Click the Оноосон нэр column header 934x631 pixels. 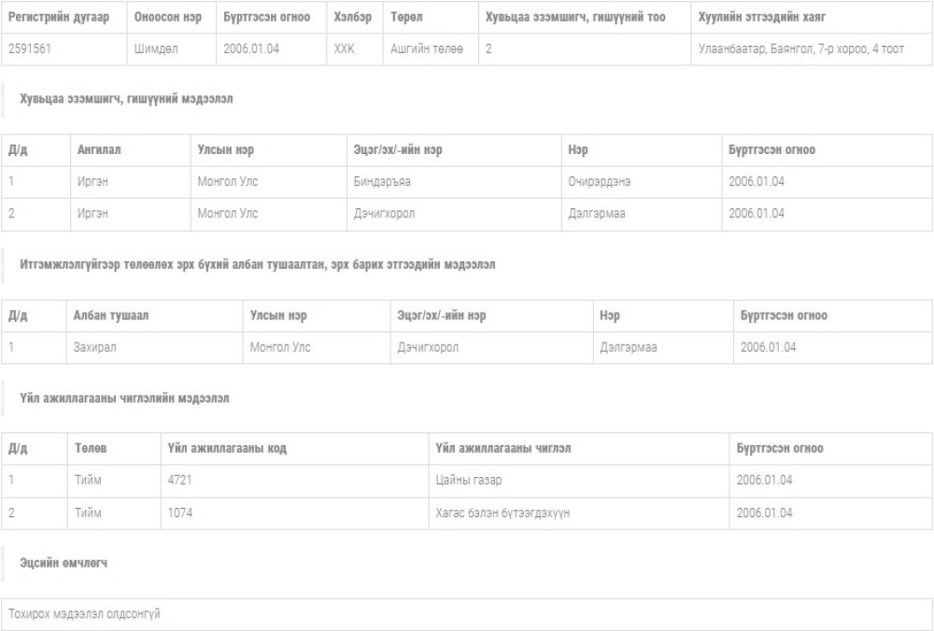(x=167, y=18)
